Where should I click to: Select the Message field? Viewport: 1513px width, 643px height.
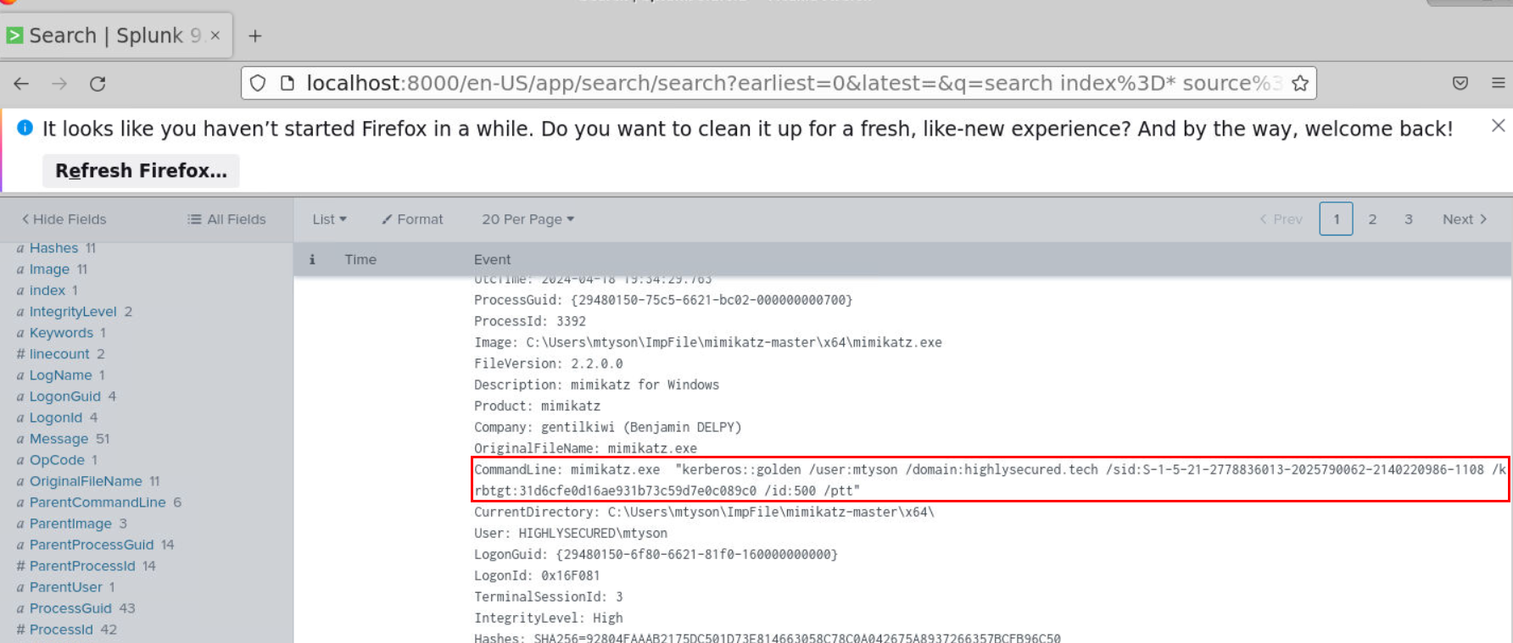[x=59, y=439]
